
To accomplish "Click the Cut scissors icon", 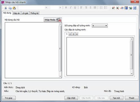I will (x=6, y=8).
